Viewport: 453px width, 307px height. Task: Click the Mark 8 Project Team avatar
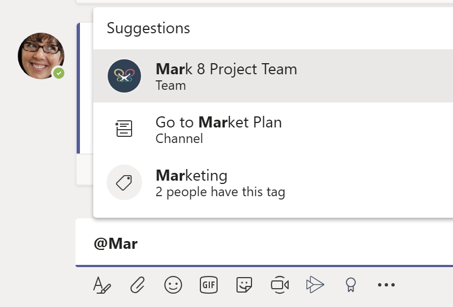124,76
